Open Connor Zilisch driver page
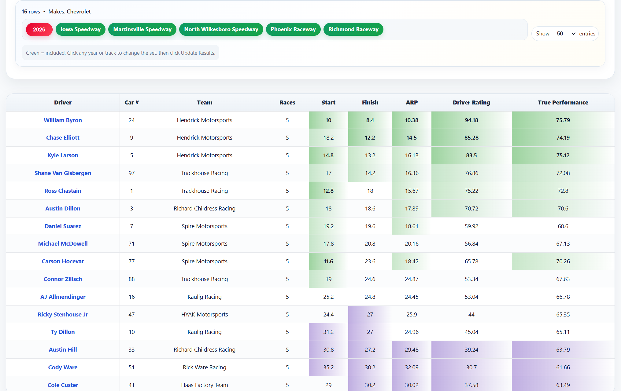The height and width of the screenshot is (391, 621). click(x=63, y=279)
